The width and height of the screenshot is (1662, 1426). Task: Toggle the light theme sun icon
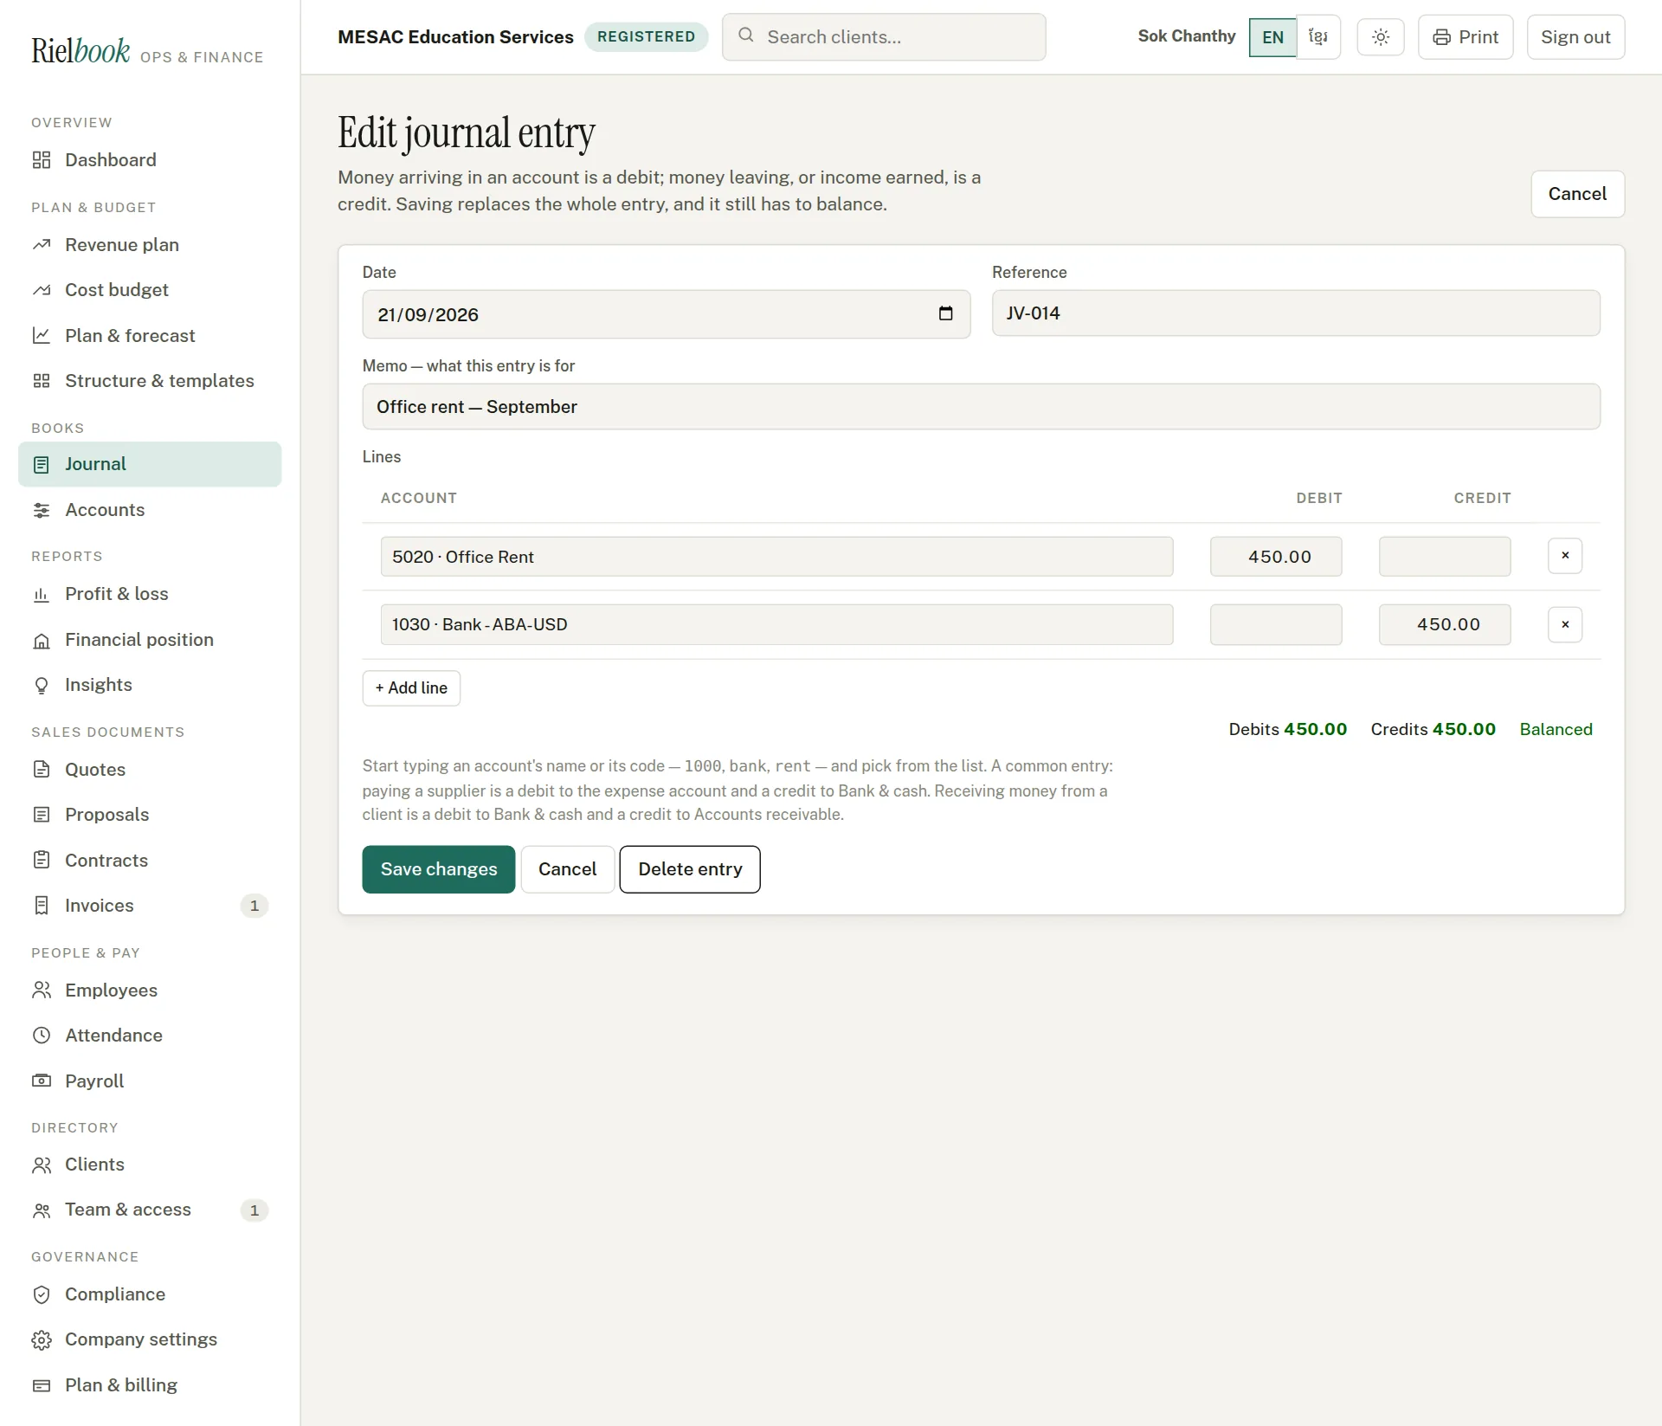click(x=1381, y=37)
